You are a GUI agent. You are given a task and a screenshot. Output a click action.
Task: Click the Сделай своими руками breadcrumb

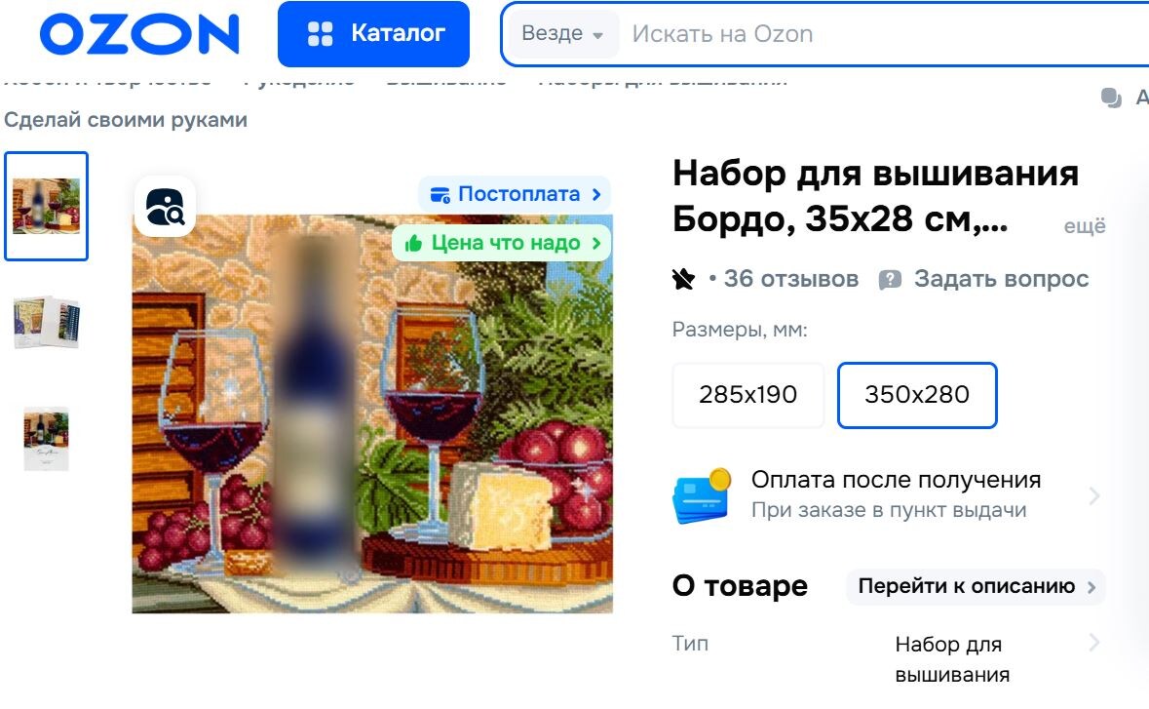(126, 120)
